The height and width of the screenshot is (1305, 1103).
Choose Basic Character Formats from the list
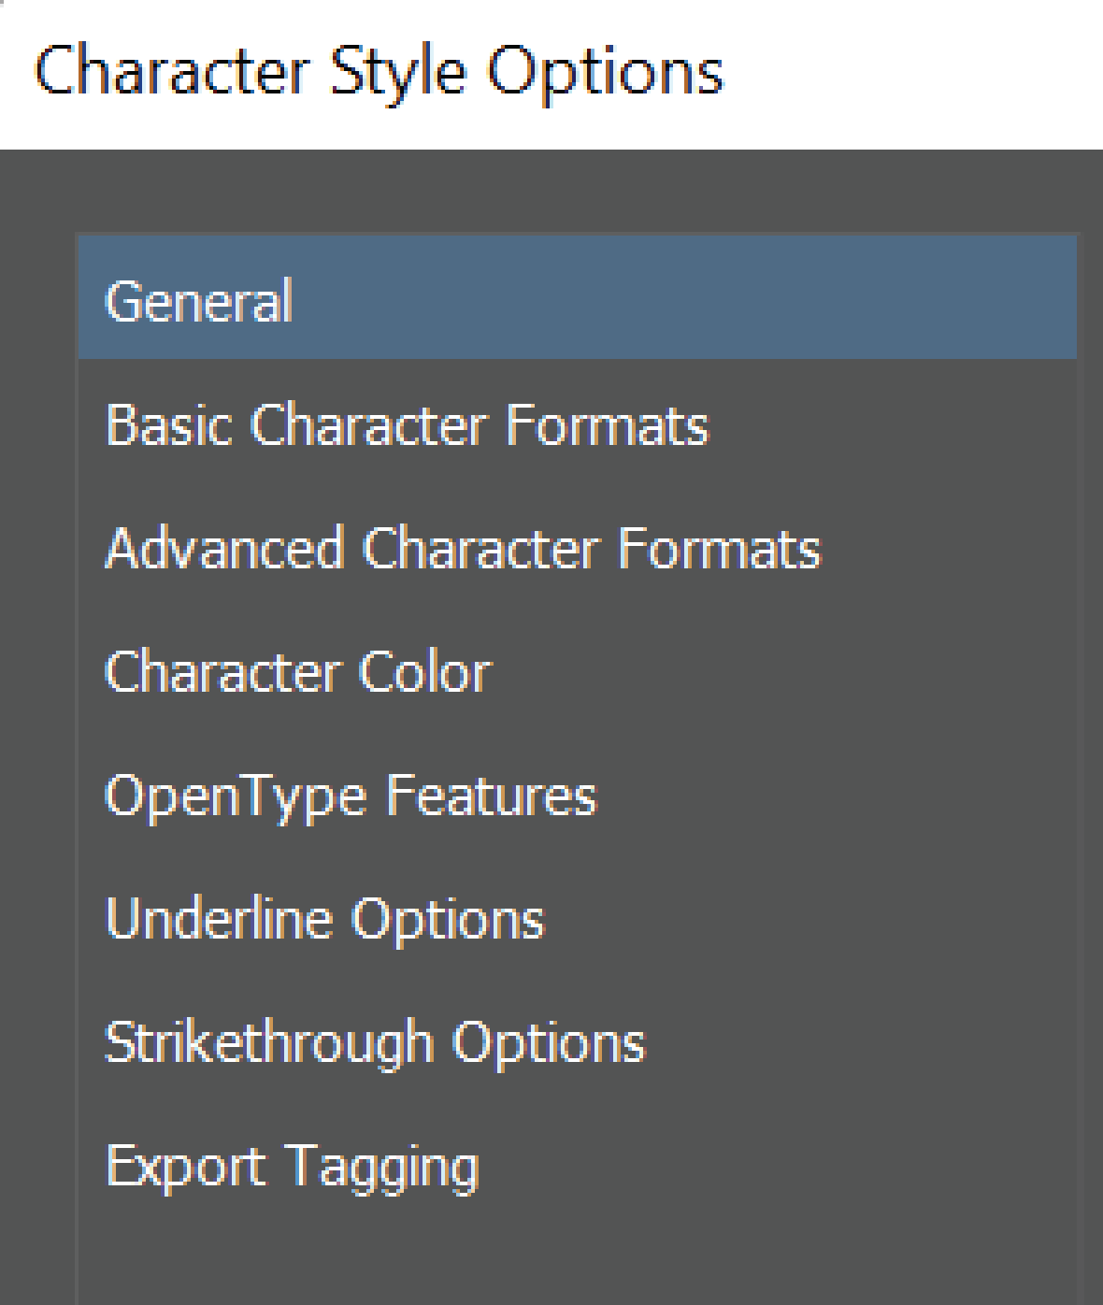pyautogui.click(x=408, y=424)
